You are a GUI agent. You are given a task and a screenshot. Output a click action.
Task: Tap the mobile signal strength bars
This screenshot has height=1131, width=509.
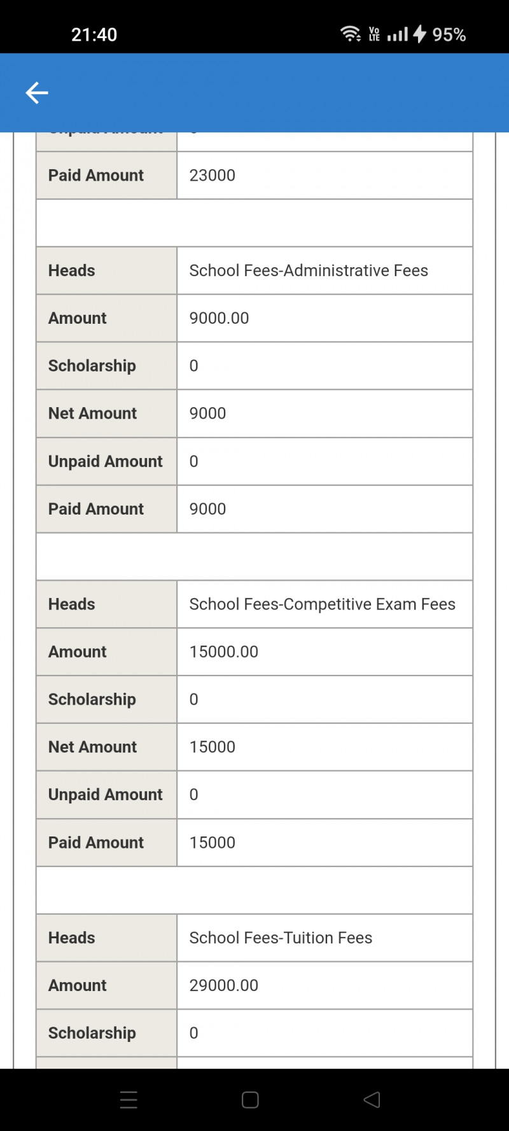[398, 34]
